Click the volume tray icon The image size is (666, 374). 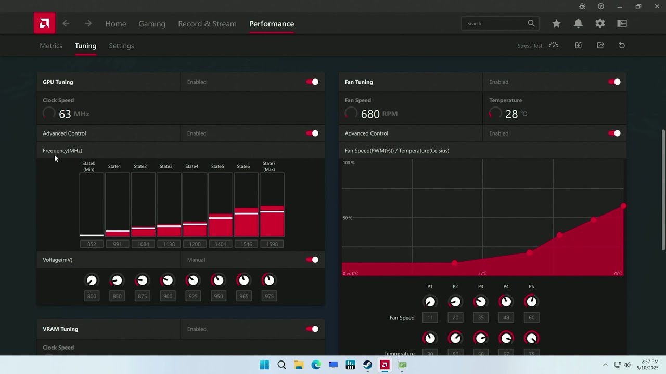point(627,365)
